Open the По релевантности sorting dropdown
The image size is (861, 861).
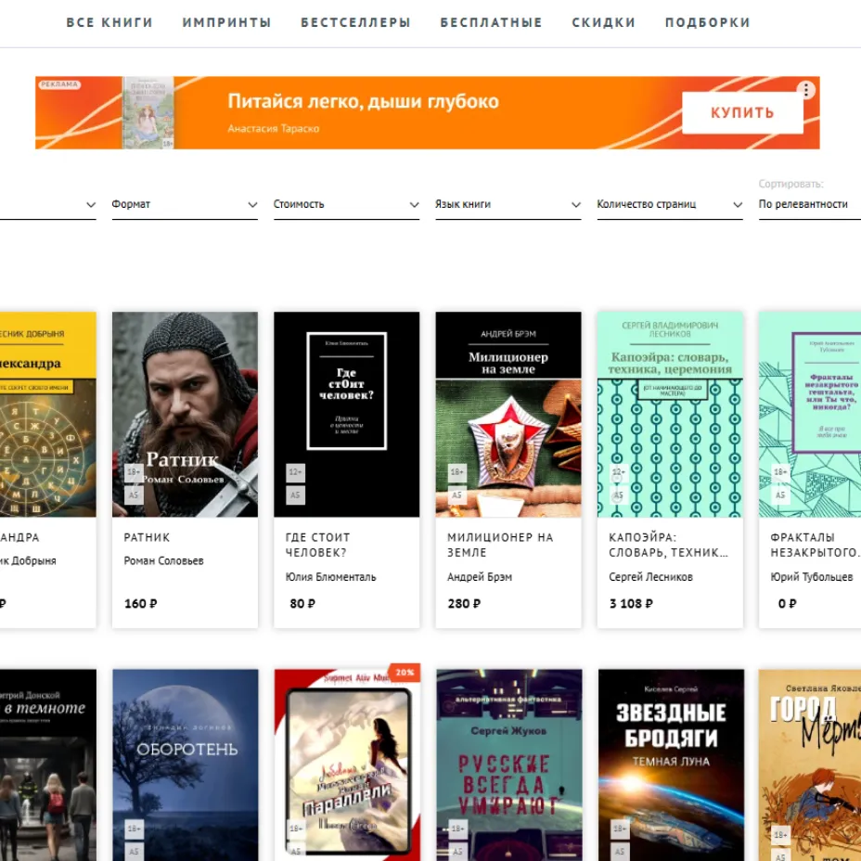coord(809,205)
